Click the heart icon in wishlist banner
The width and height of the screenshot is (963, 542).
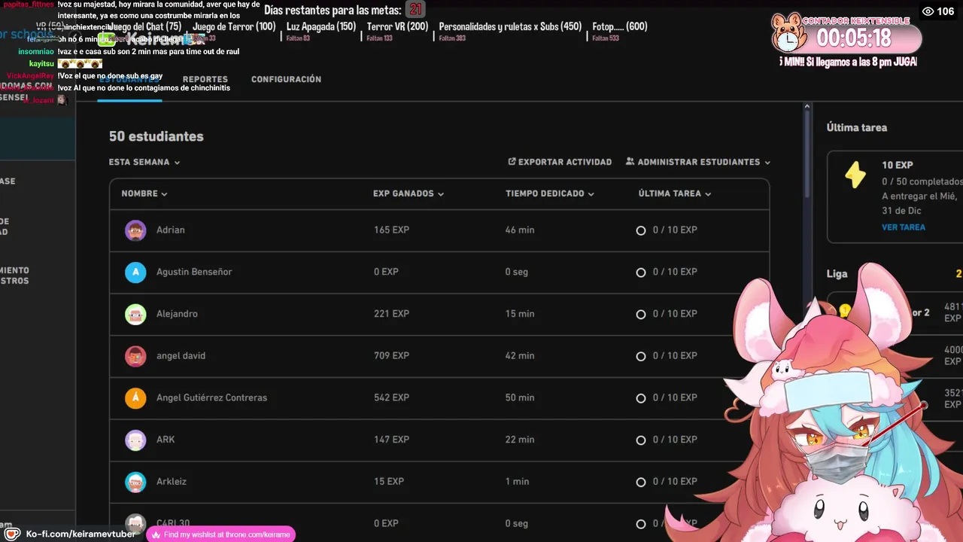point(156,534)
